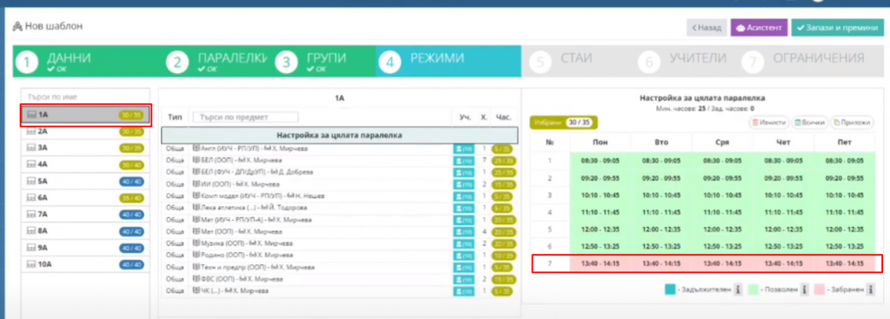The image size is (890, 319).
Task: Click students icon in Музика (ООП) row
Action: (464, 243)
